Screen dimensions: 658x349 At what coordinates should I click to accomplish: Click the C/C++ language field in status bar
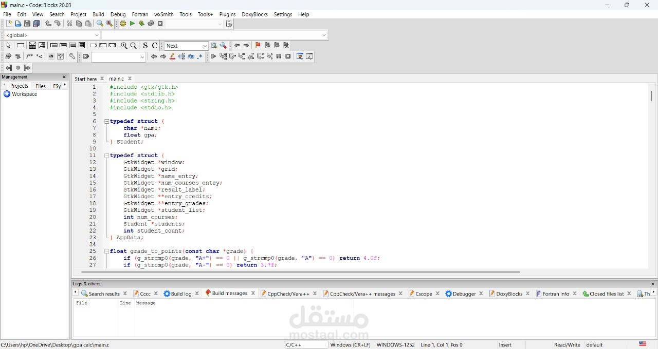[306, 345]
